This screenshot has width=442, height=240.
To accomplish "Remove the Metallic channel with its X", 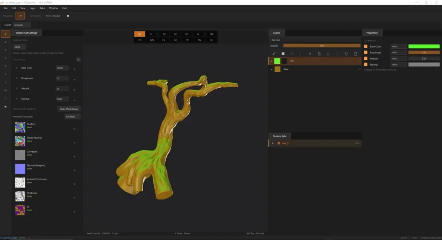I will 75,90.
